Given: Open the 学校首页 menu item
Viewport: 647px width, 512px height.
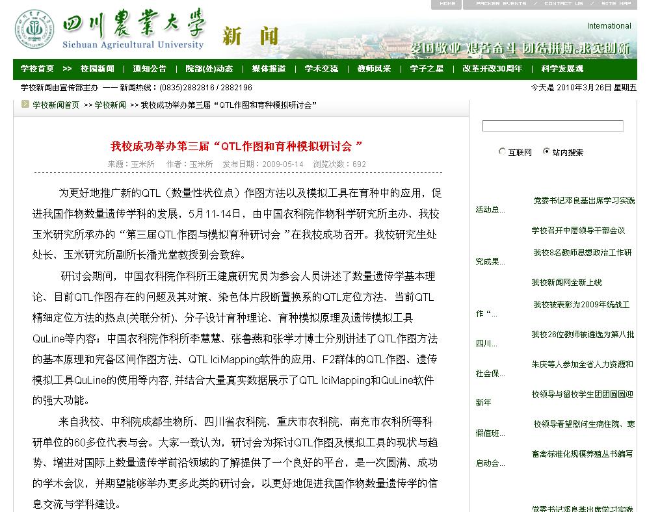Looking at the screenshot, I should (37, 69).
